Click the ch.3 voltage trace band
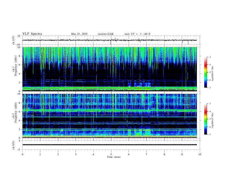 110,145
